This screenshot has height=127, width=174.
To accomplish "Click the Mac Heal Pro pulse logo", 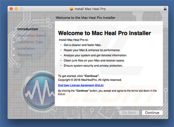I will coord(38,92).
